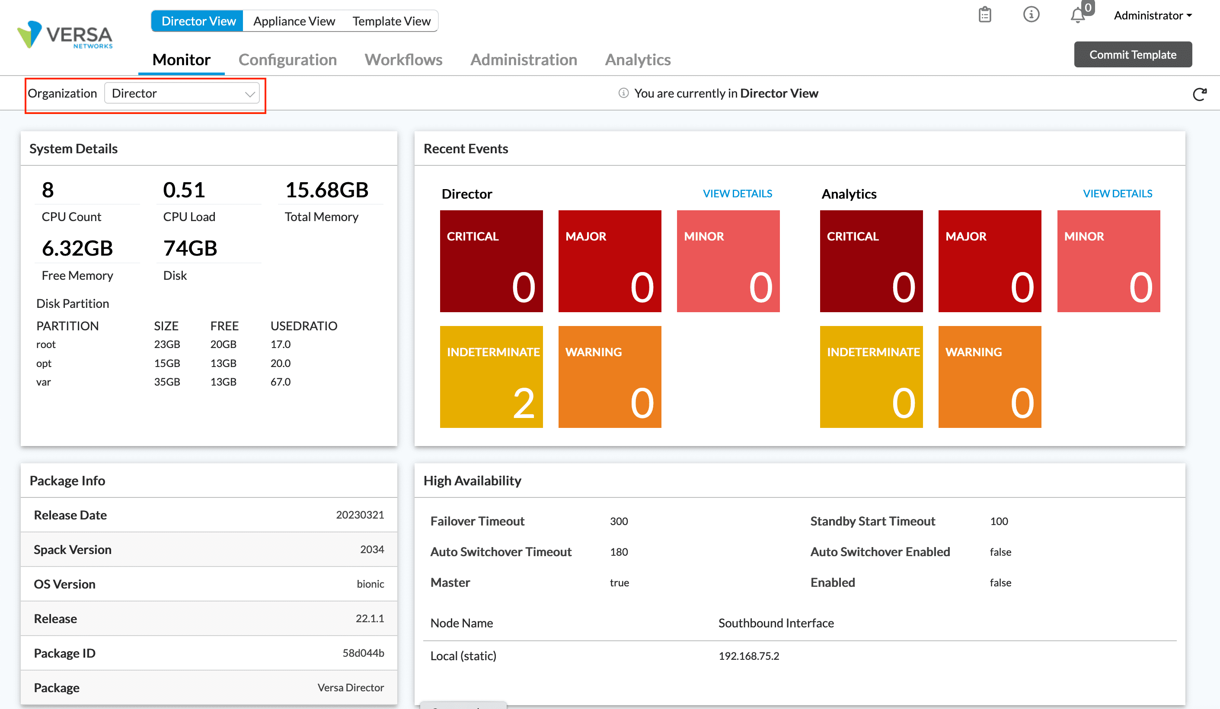The width and height of the screenshot is (1220, 709).
Task: Open the Organization Director dropdown
Action: 182,93
